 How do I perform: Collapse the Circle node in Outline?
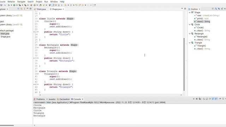190,25
